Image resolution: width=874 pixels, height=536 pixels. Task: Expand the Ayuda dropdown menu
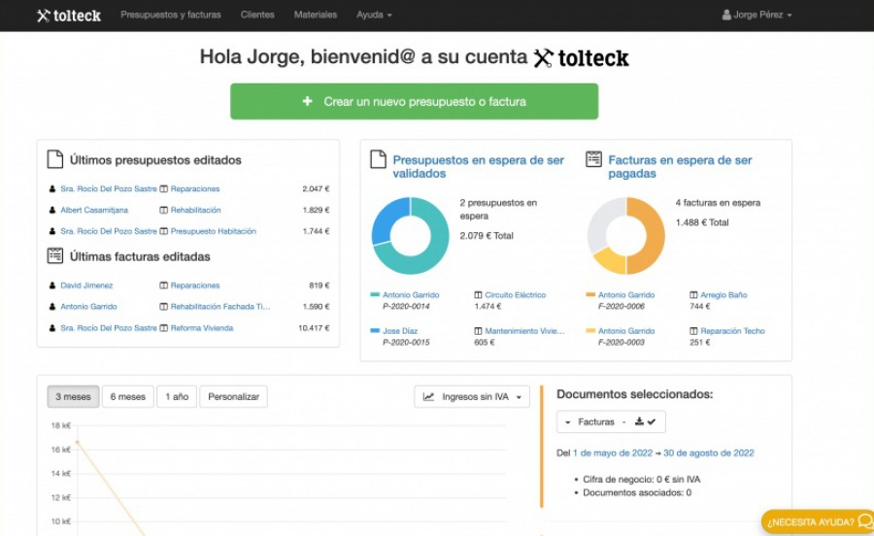pos(374,15)
